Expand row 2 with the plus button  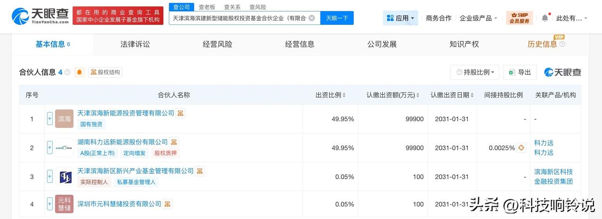pos(50,148)
